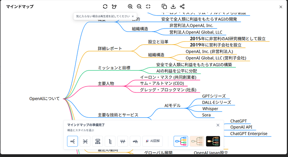This screenshot has height=157, width=288.
Task: Select the GPTシリーズ leaf node
Action: [x=214, y=96]
